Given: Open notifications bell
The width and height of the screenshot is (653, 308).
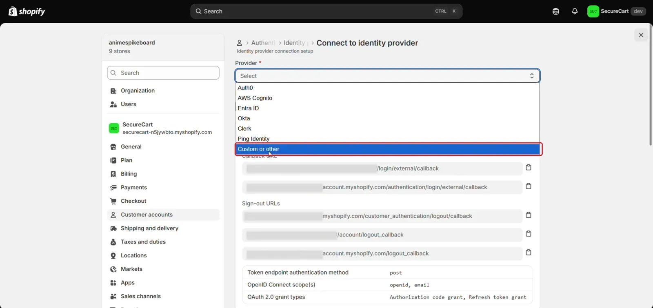Looking at the screenshot, I should tap(575, 11).
